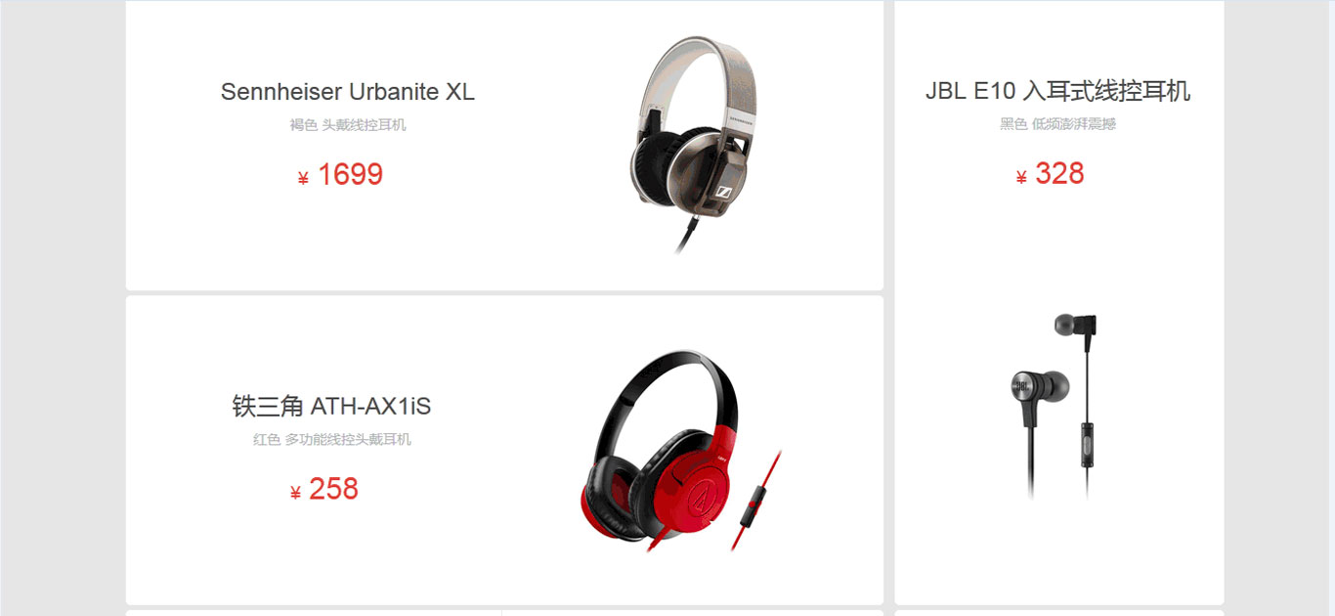
Task: Click the yen symbol beside 328
Action: [1021, 177]
